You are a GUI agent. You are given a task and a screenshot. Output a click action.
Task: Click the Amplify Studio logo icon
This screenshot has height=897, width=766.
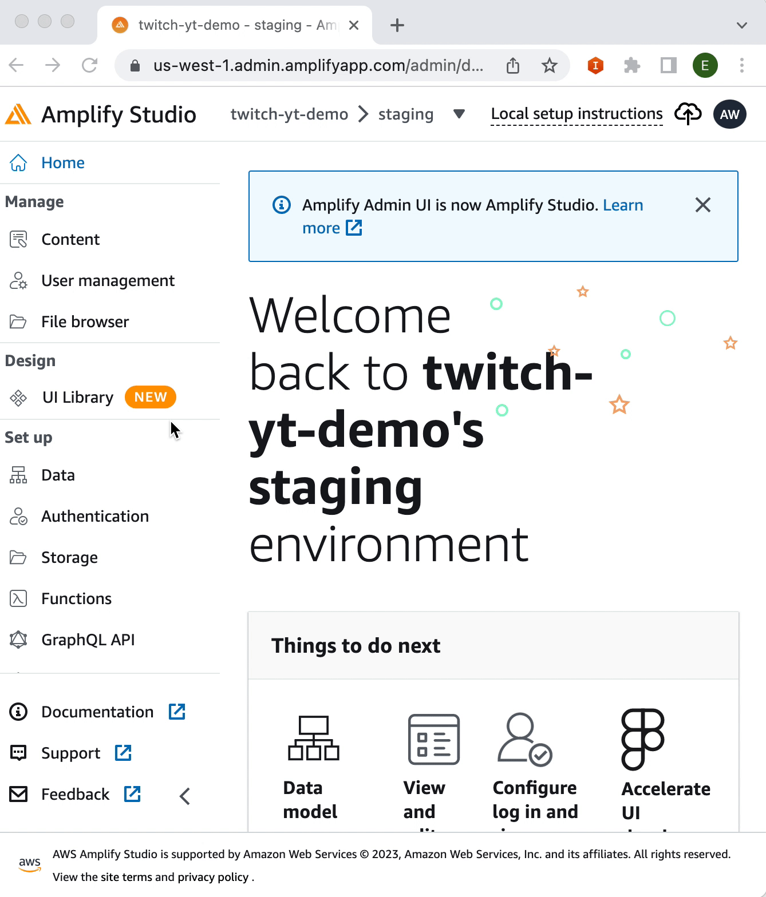pyautogui.click(x=18, y=114)
